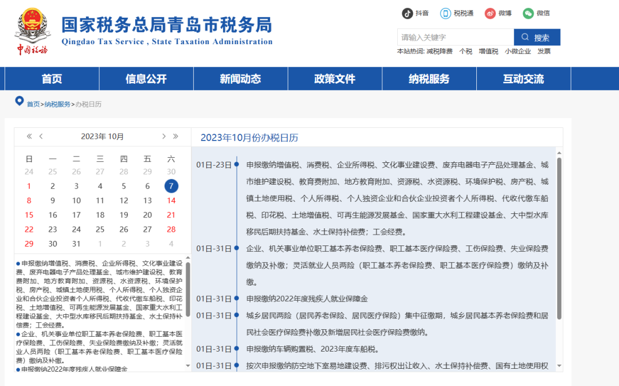Click the 减税降费 hot keyword link

[439, 52]
